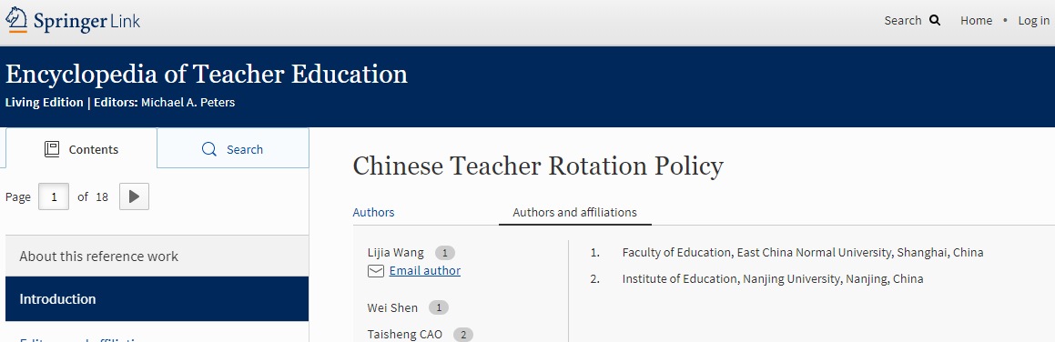
Task: Open About this reference work section
Action: (x=157, y=256)
